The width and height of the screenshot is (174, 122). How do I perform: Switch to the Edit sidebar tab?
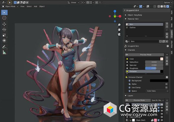tap(172, 52)
